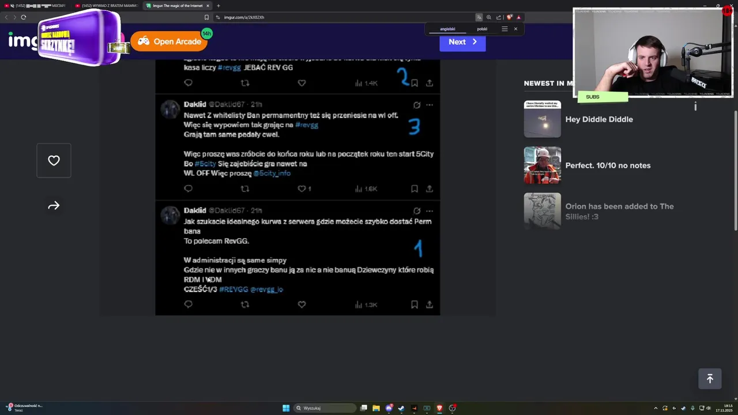The width and height of the screenshot is (738, 415).
Task: Reply to the tweet with 1.6K views
Action: (188, 188)
